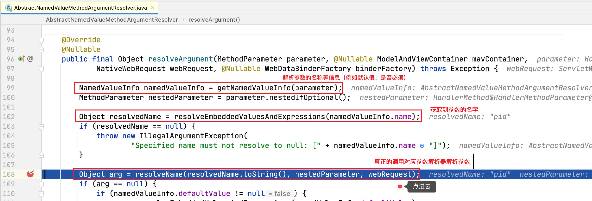Click the WebDataBinderFactory parameter type
The image size is (592, 201).
[308, 69]
